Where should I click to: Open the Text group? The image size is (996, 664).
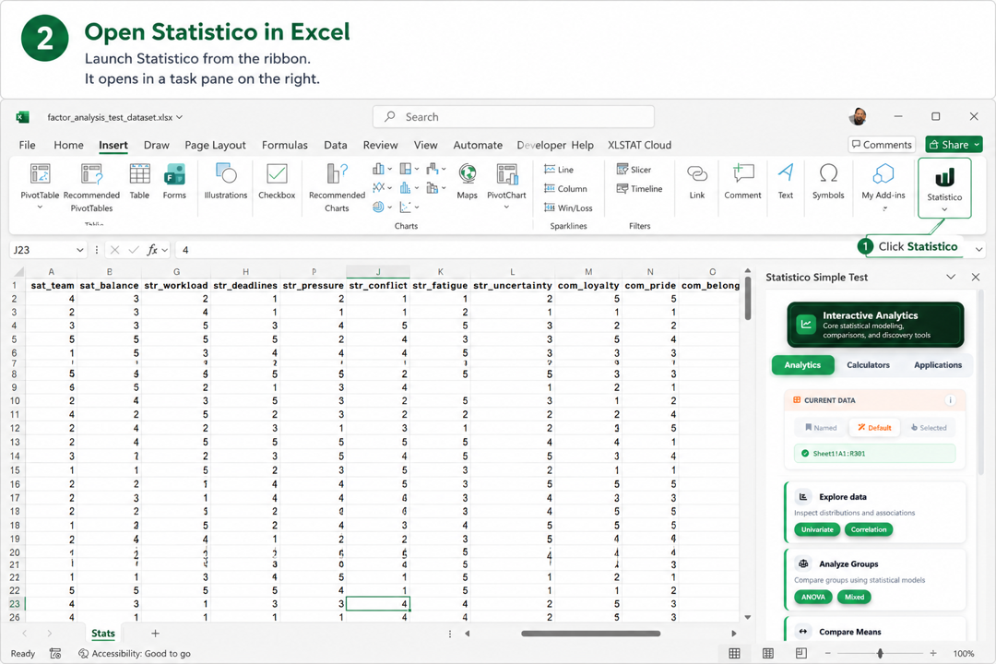[786, 182]
